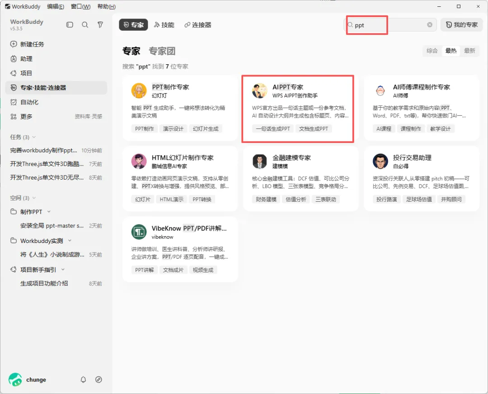Collapse the 任务 (3) section
The width and height of the screenshot is (488, 394).
pyautogui.click(x=34, y=137)
